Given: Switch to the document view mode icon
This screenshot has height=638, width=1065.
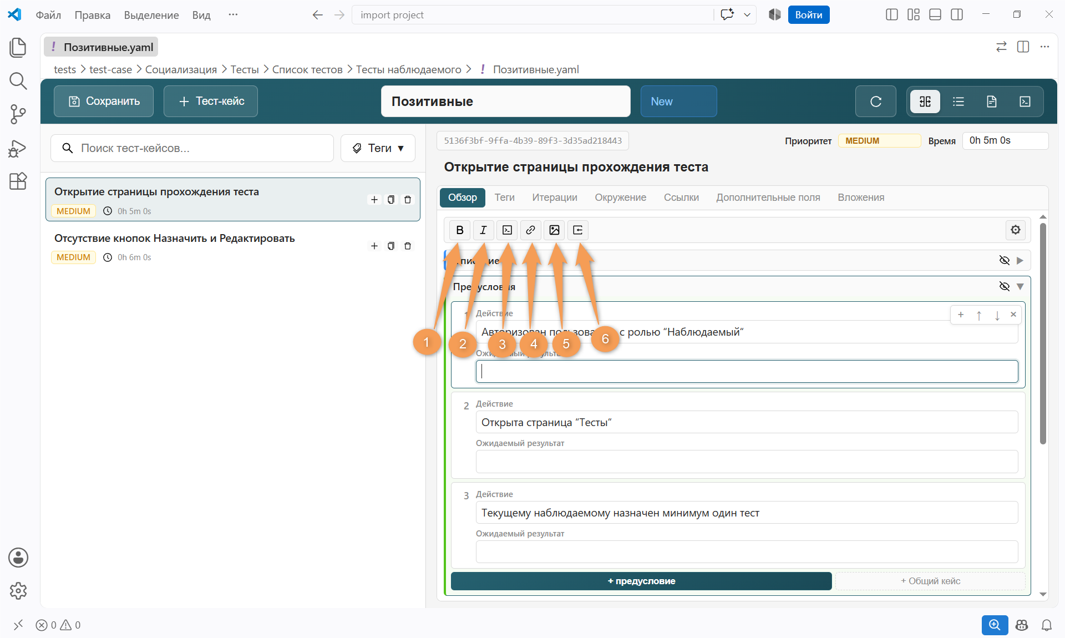Looking at the screenshot, I should 991,102.
